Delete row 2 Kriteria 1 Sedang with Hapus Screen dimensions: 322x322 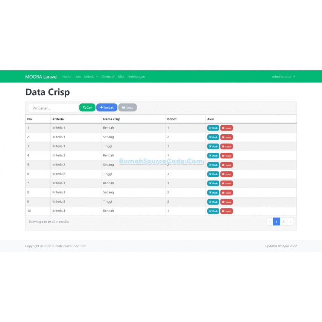coord(226,137)
